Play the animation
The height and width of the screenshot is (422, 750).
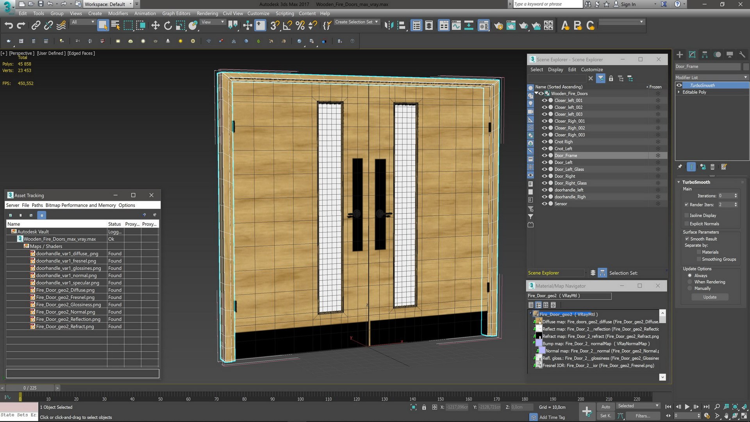coord(687,407)
